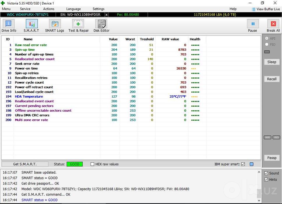Viewport: 282px width, 204px height.
Task: Open the Language menu
Action: [x=73, y=9]
